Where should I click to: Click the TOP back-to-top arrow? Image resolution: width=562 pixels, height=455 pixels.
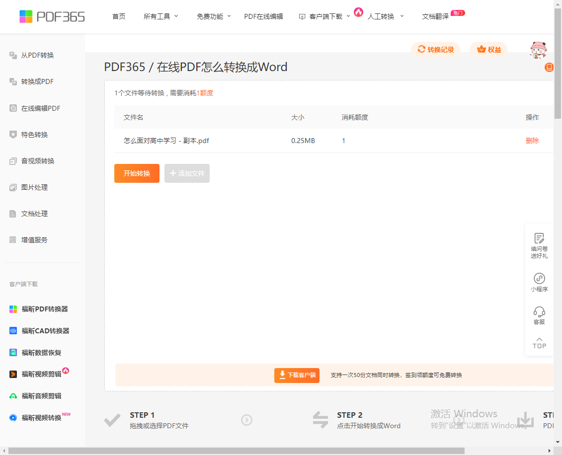click(539, 343)
